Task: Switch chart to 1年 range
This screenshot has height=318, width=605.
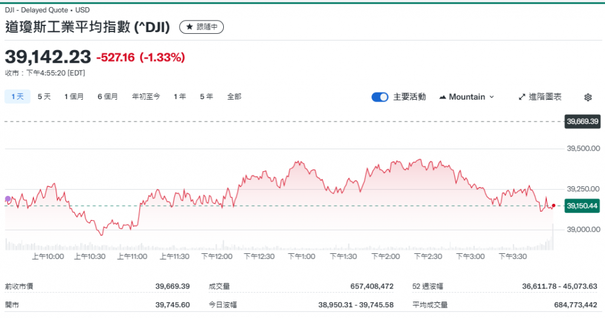Action: click(180, 97)
